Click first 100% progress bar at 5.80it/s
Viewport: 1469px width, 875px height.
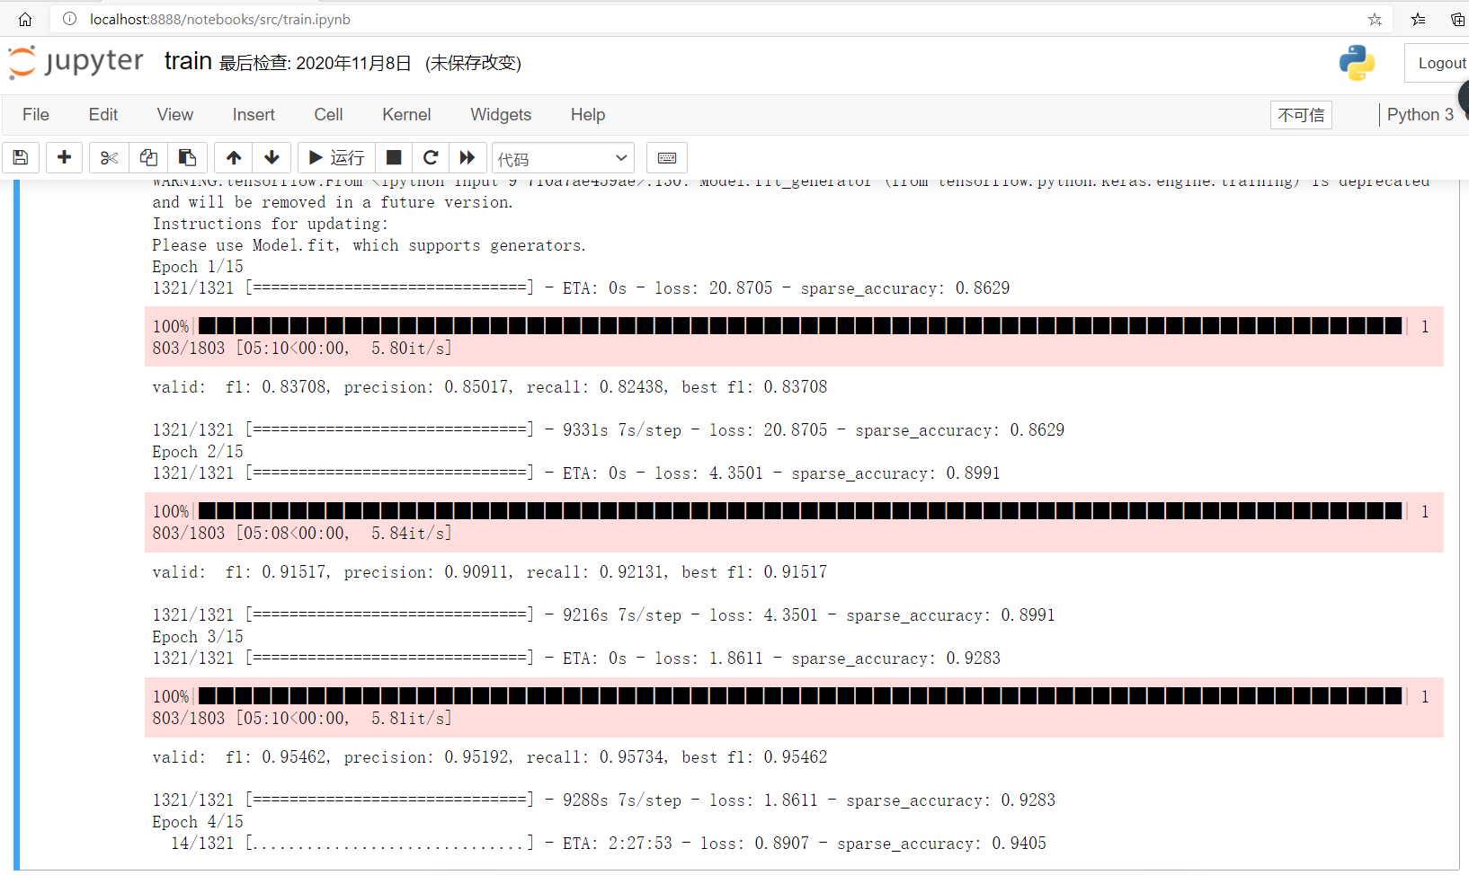coord(794,337)
